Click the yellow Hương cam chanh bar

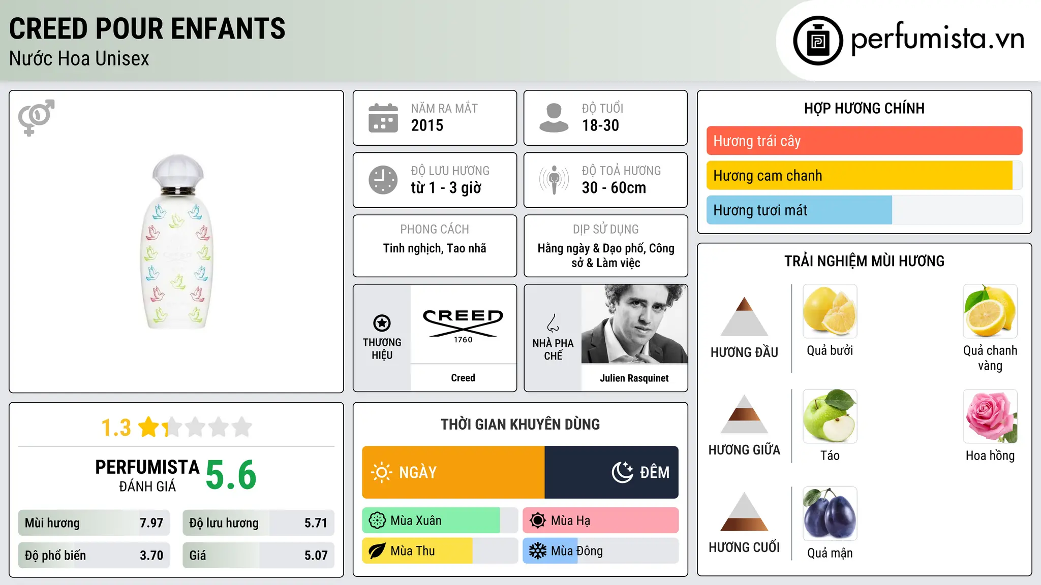(864, 176)
